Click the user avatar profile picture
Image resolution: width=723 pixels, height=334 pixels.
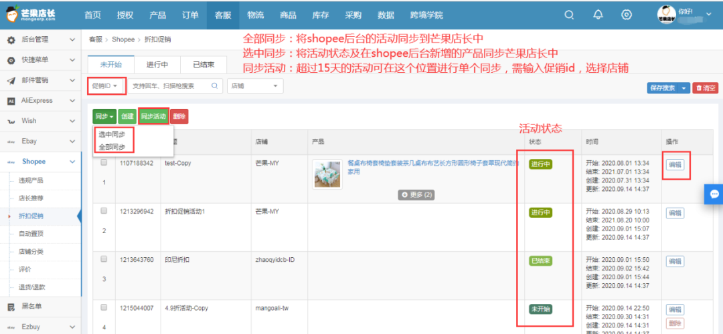pyautogui.click(x=666, y=14)
